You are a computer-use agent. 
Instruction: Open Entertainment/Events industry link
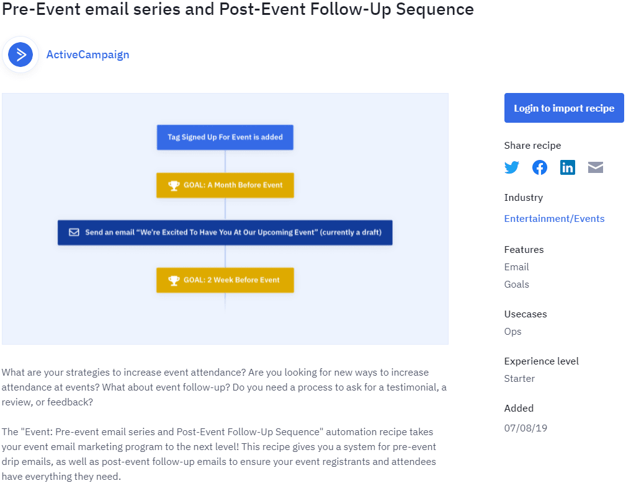point(554,219)
